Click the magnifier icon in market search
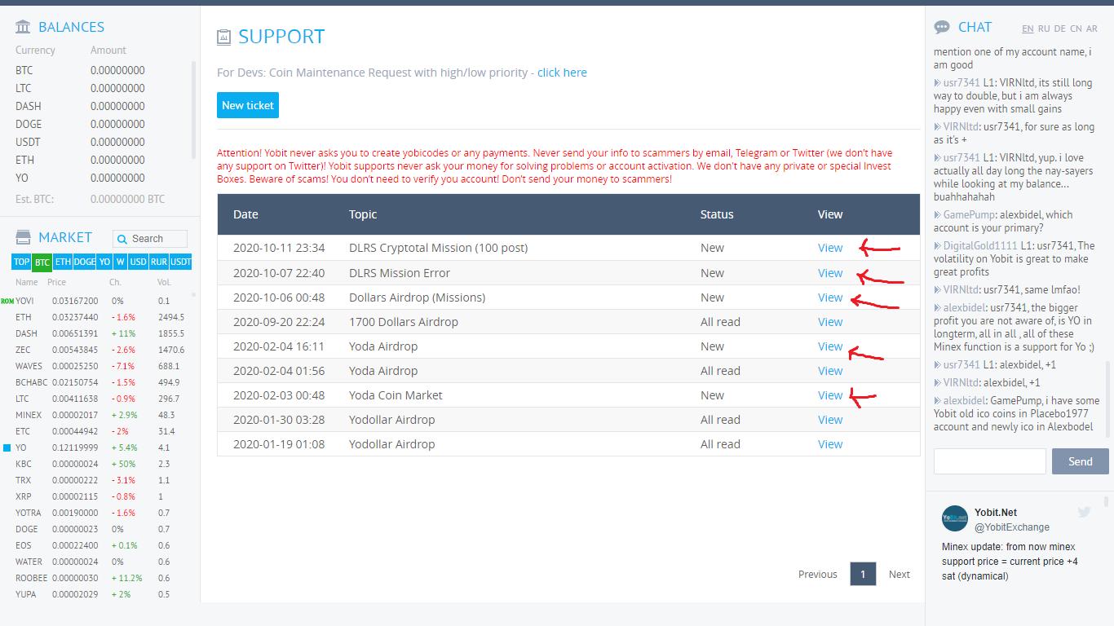Screen dimensions: 1114x626 point(122,239)
